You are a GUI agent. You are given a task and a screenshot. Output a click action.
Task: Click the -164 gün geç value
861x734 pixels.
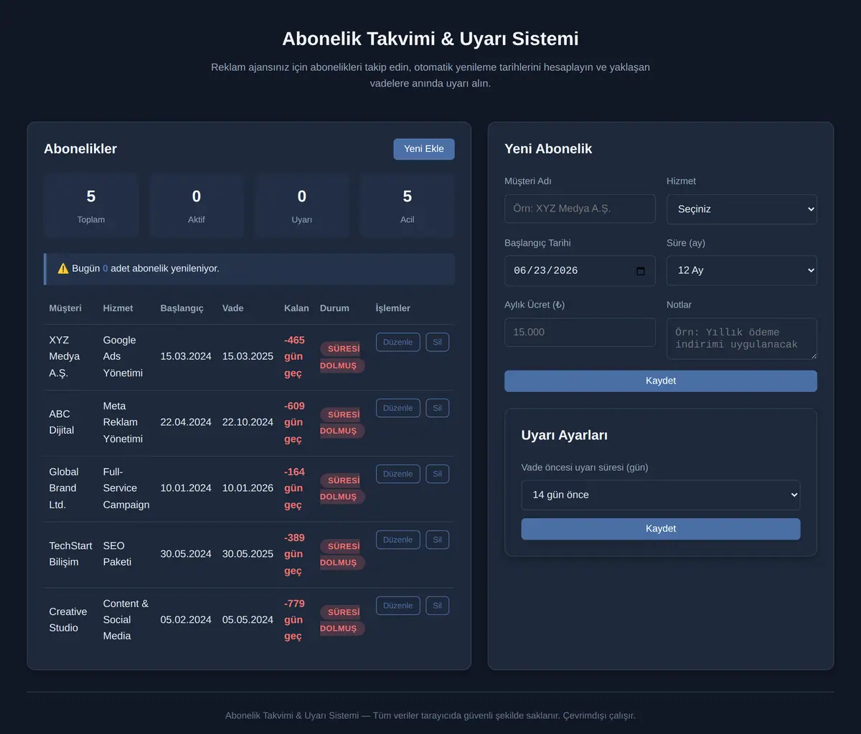(x=294, y=488)
